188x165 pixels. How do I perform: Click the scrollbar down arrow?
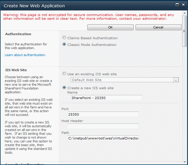tap(185, 162)
